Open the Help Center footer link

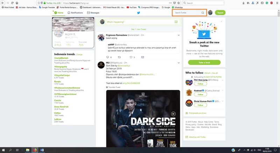point(209,122)
